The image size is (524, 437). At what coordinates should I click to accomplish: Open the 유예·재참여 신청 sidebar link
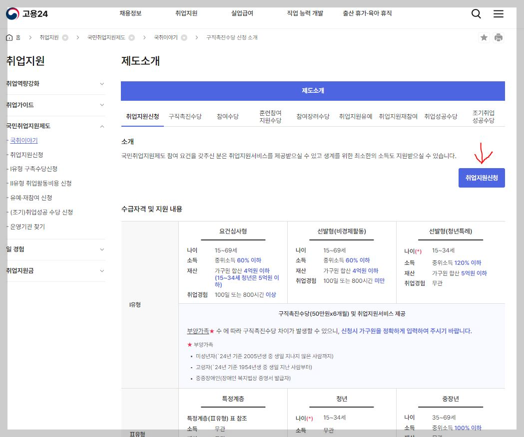coord(31,198)
